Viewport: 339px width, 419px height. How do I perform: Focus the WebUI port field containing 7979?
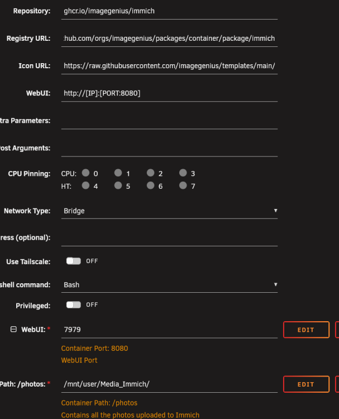tap(169, 330)
